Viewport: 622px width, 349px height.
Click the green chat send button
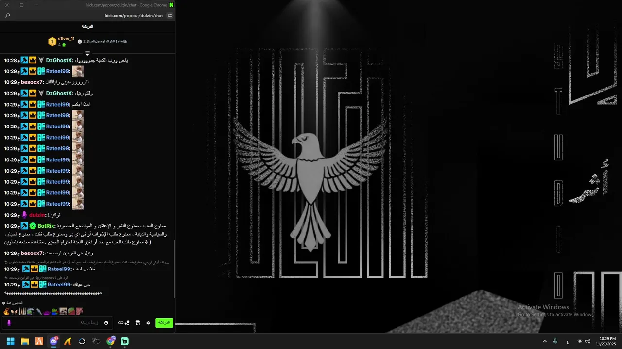(164, 322)
